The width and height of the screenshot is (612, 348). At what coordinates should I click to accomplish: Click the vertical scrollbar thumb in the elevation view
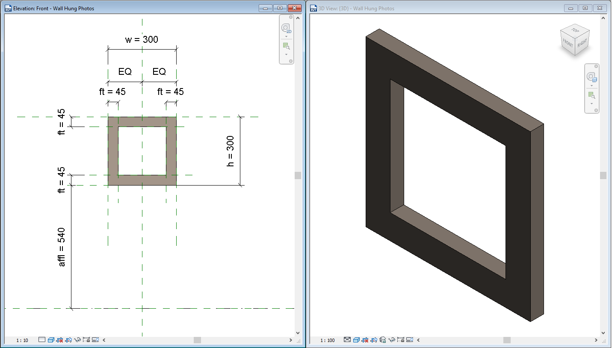[x=297, y=174]
